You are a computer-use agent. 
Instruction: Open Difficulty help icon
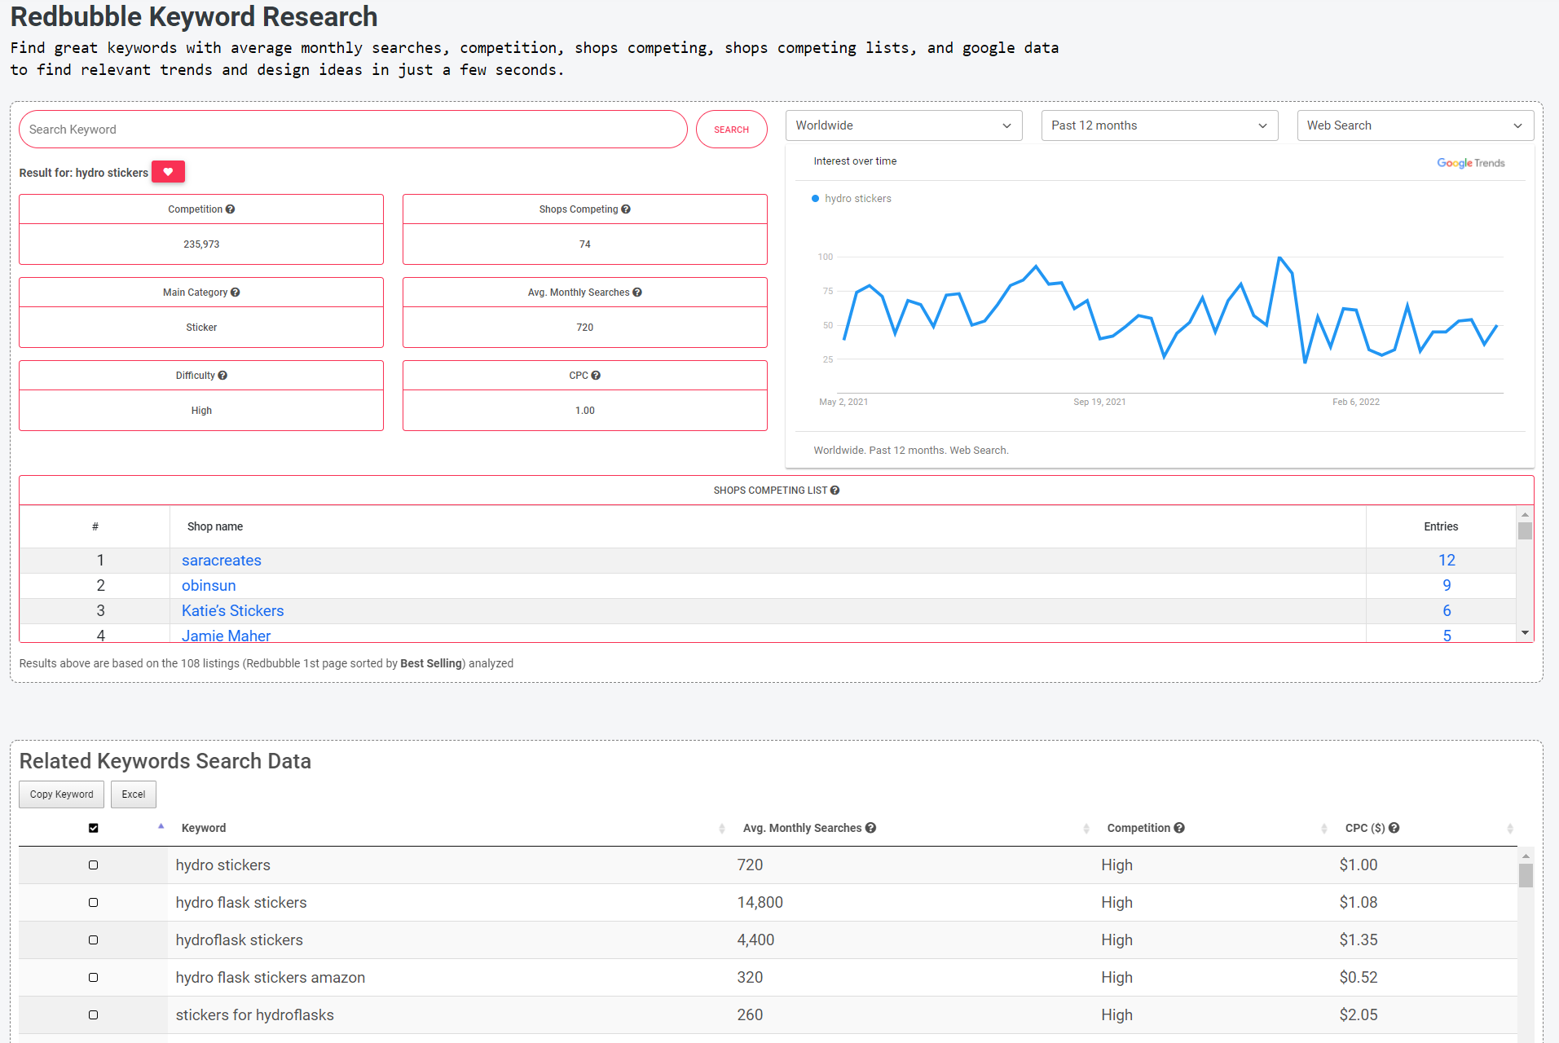(223, 376)
